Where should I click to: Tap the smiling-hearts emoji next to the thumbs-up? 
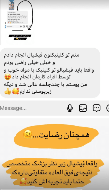(x=15, y=91)
